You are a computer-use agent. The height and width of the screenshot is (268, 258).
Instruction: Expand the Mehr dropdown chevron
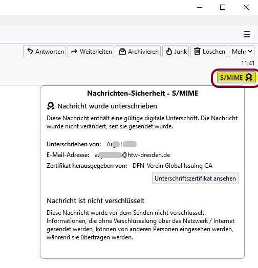click(250, 51)
